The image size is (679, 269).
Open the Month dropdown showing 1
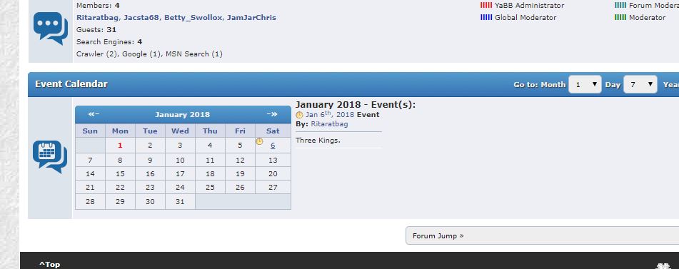click(x=585, y=84)
